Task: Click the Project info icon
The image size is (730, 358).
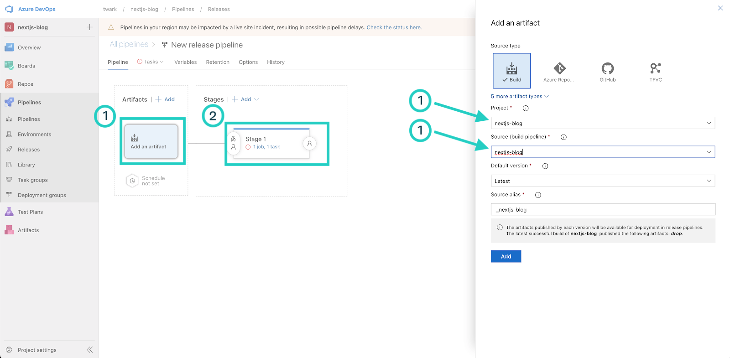Action: click(526, 108)
